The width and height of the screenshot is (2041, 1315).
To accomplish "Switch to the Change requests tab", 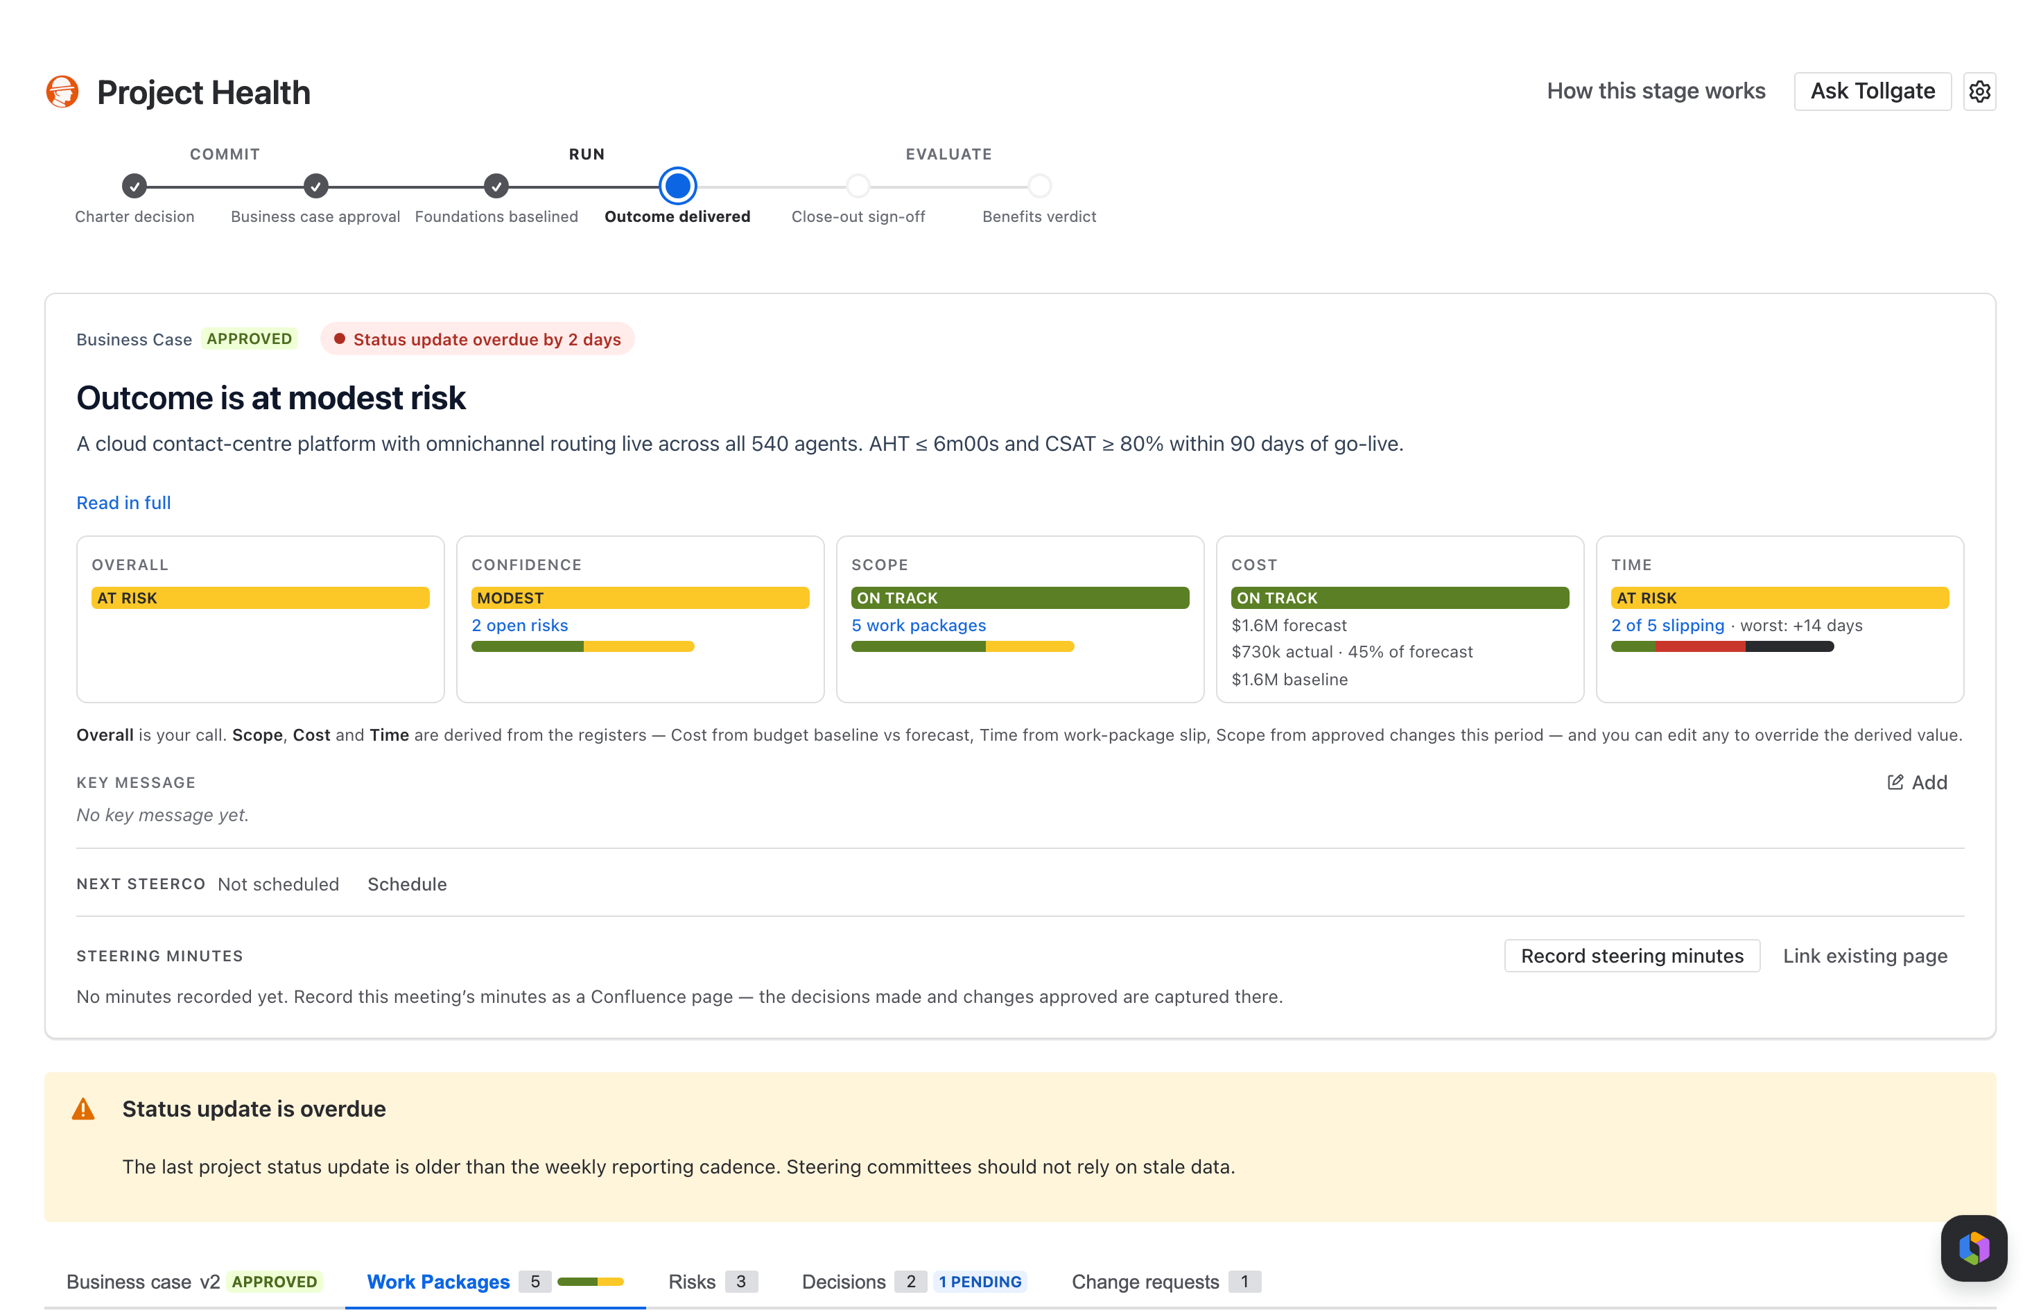I will [1166, 1282].
